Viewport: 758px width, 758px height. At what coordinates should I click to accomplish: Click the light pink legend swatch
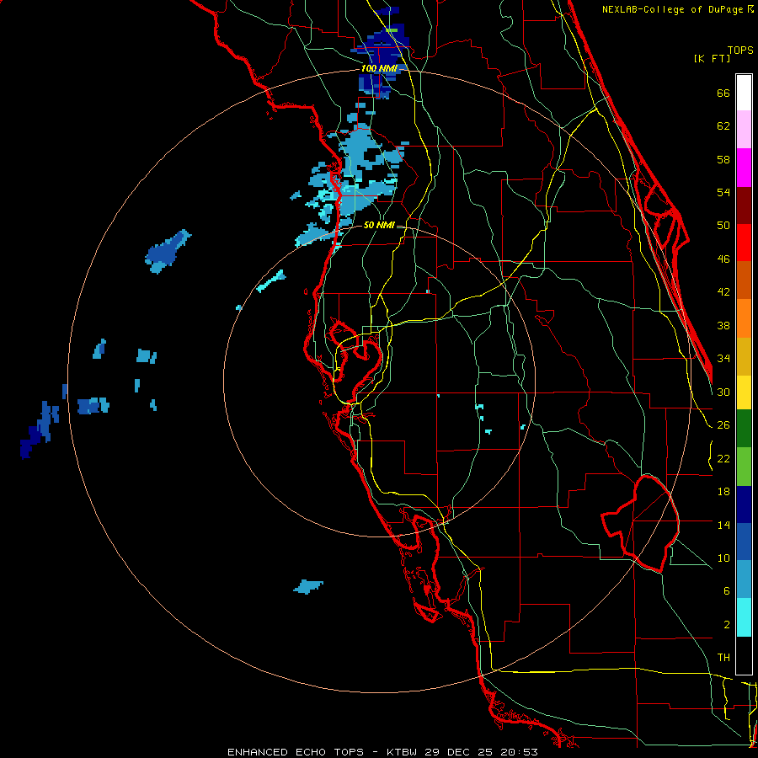click(744, 129)
